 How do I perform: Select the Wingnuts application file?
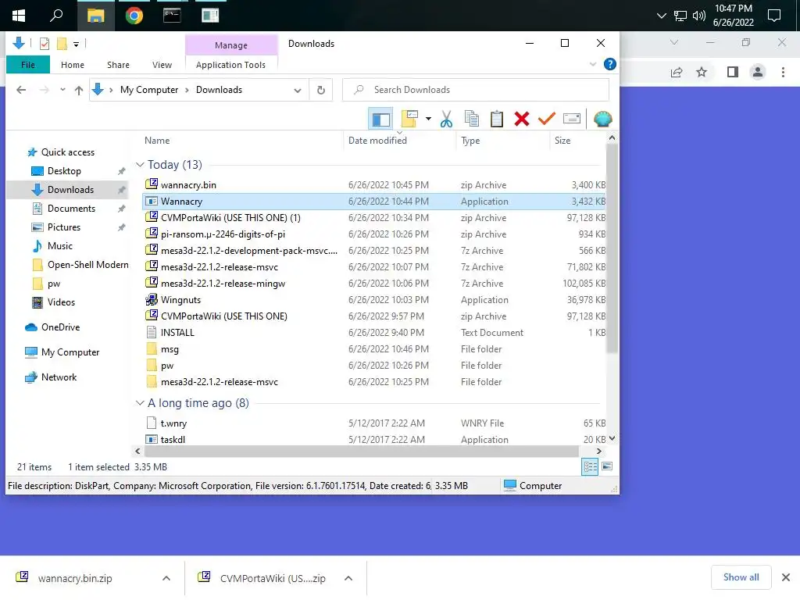tap(374, 300)
